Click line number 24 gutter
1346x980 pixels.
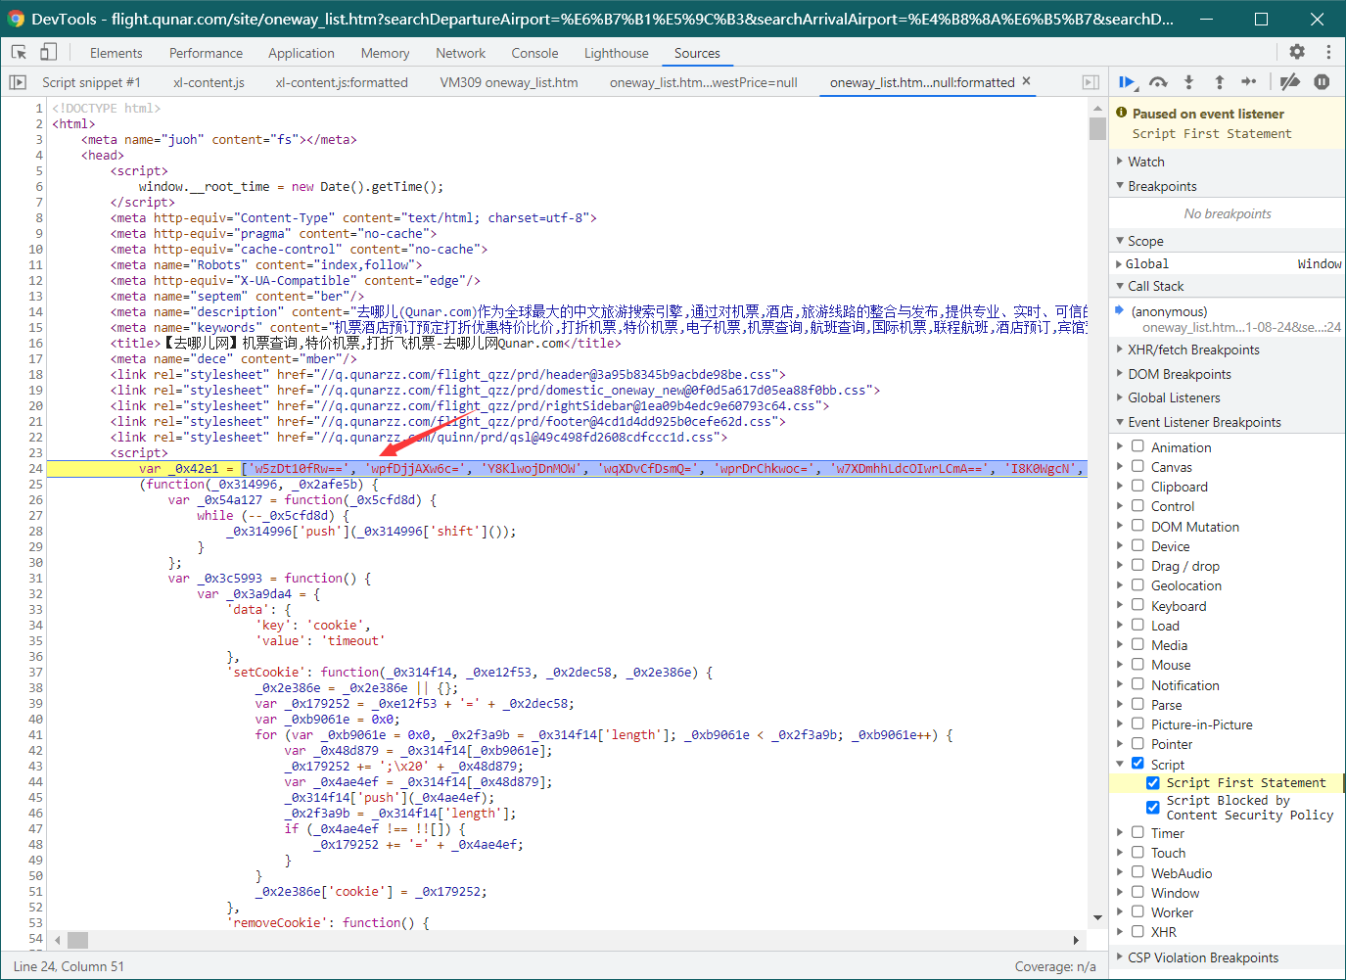pyautogui.click(x=35, y=468)
